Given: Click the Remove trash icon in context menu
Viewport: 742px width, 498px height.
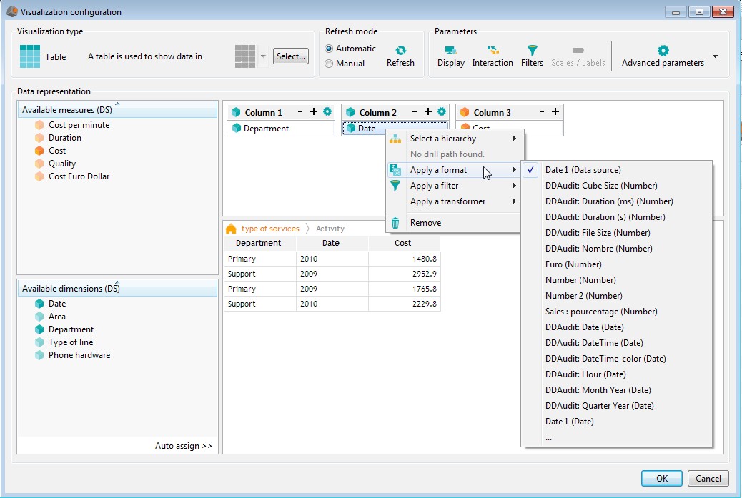Looking at the screenshot, I should pyautogui.click(x=395, y=223).
